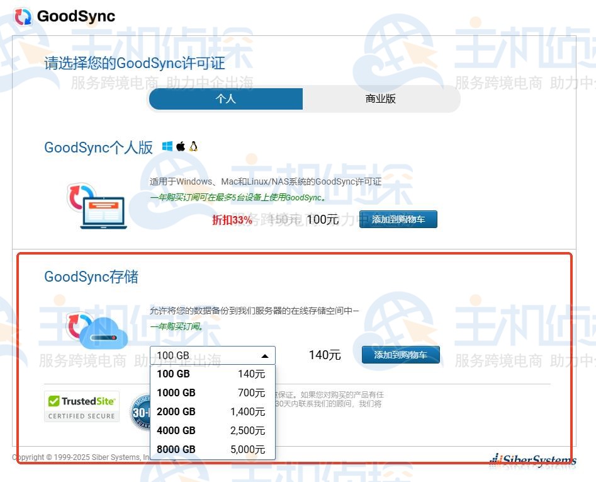Click the Windows platform icon
Screen dimensions: 596x482
[x=167, y=146]
